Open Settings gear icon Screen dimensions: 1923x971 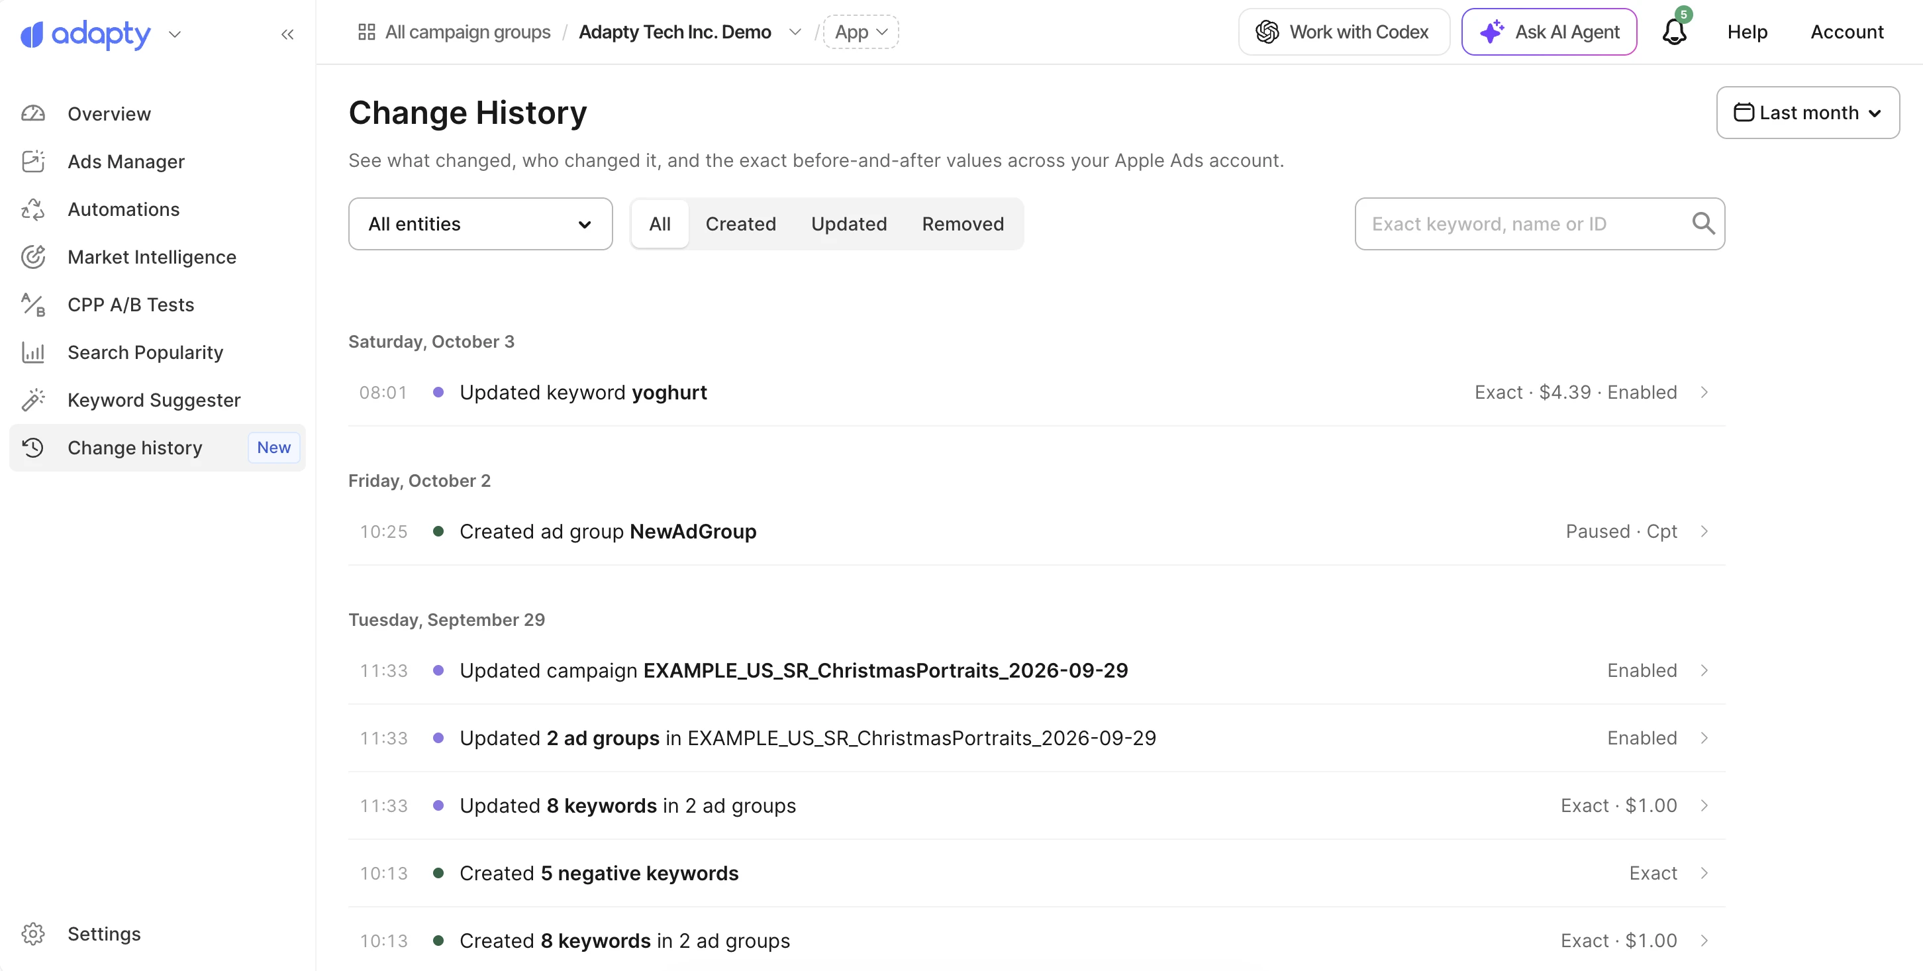[33, 935]
